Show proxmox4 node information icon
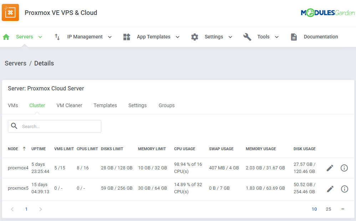 tap(344, 168)
